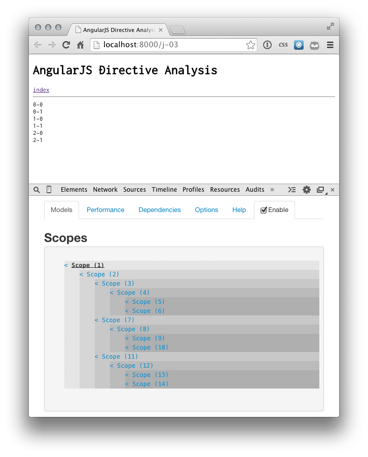Open the circled info extension icon
Screen dimensions: 368x457
267,45
